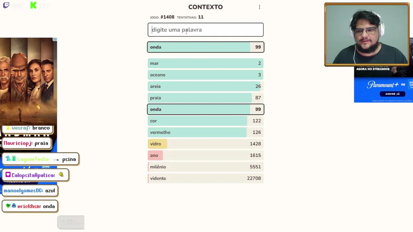Click the movie poster ad on left
This screenshot has width=413, height=232.
pyautogui.click(x=28, y=81)
